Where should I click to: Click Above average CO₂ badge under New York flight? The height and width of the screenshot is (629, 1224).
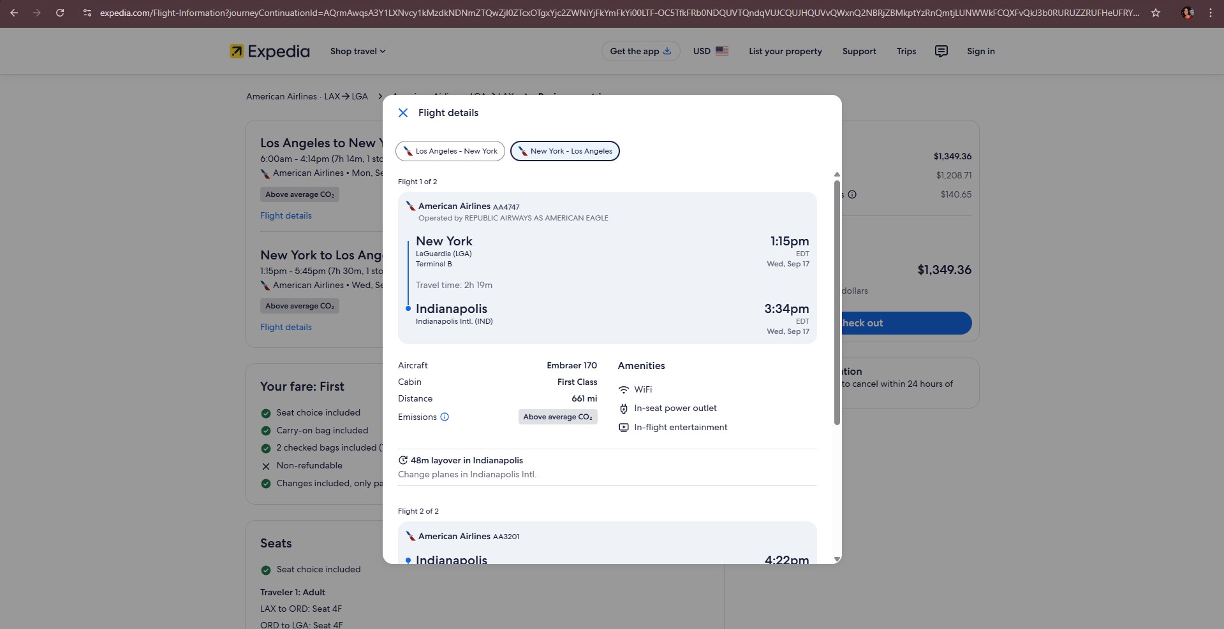[x=300, y=306]
